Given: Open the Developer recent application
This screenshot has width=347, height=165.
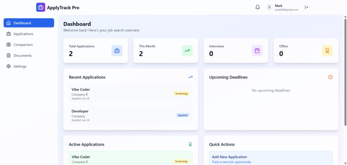Looking at the screenshot, I should coord(130,115).
